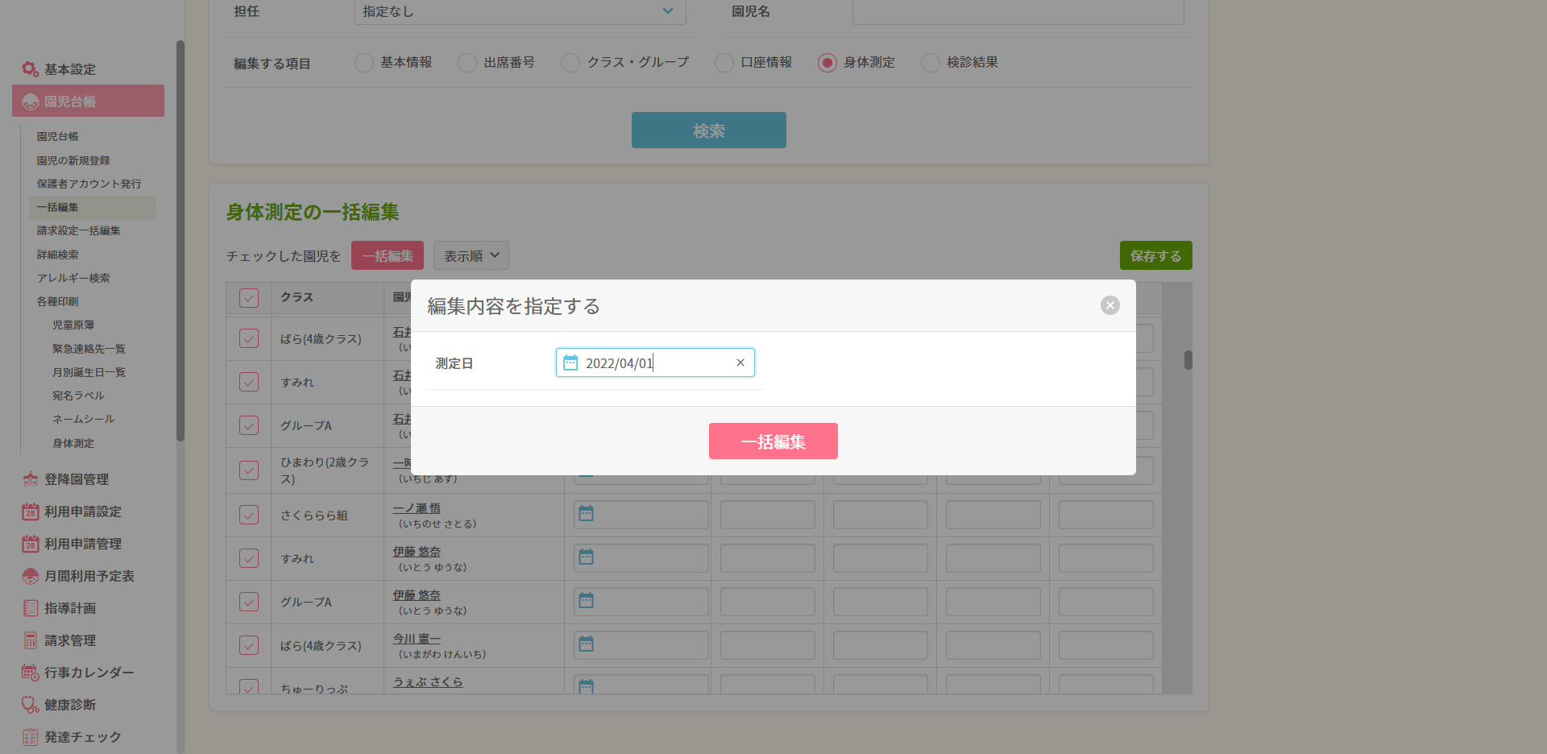Open 保護者アカウント発行 in sidebar

click(89, 184)
